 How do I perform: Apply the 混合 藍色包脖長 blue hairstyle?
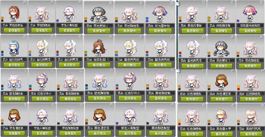[x=14, y=65]
